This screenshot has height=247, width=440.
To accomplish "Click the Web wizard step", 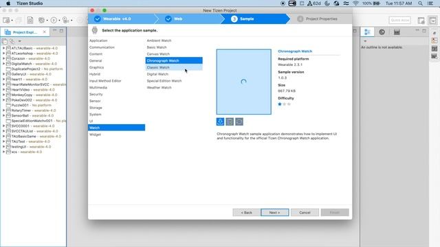I will tap(178, 19).
